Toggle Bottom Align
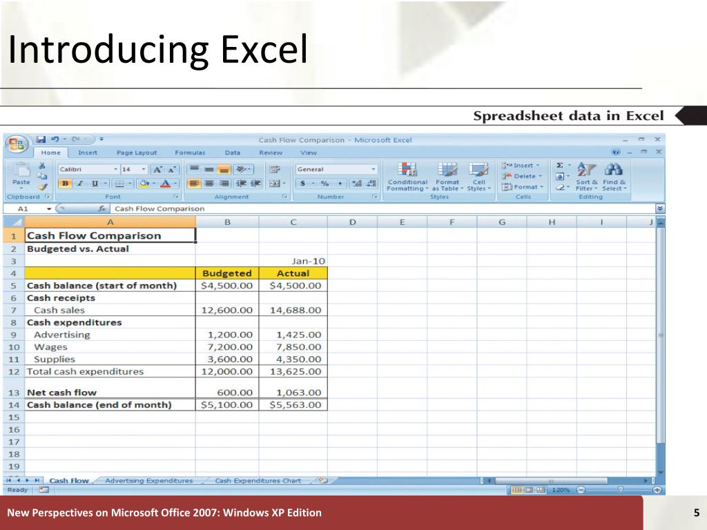The width and height of the screenshot is (707, 530). pos(224,170)
